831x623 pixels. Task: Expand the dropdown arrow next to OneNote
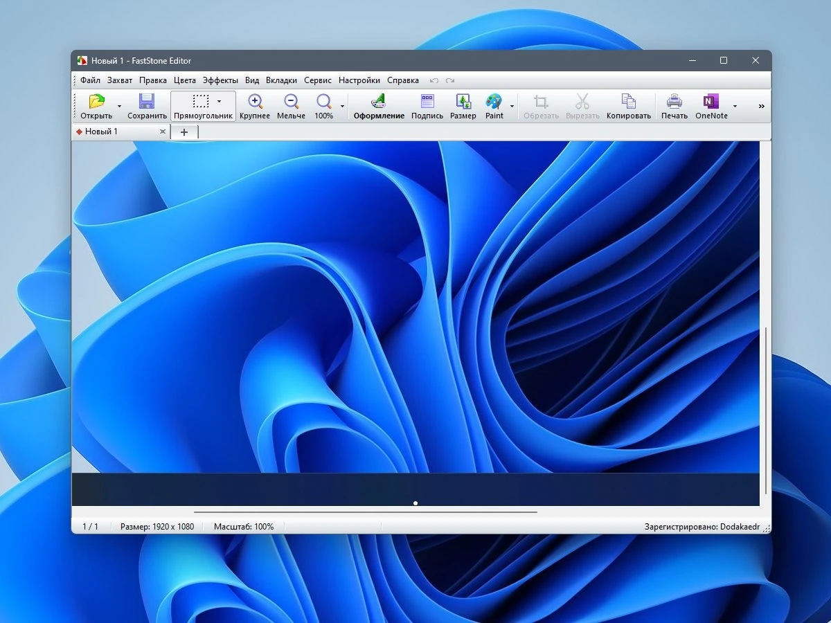(x=735, y=107)
